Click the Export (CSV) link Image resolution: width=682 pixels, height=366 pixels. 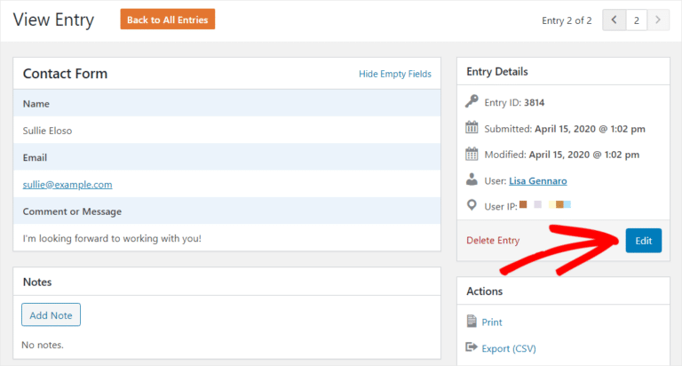coord(509,348)
